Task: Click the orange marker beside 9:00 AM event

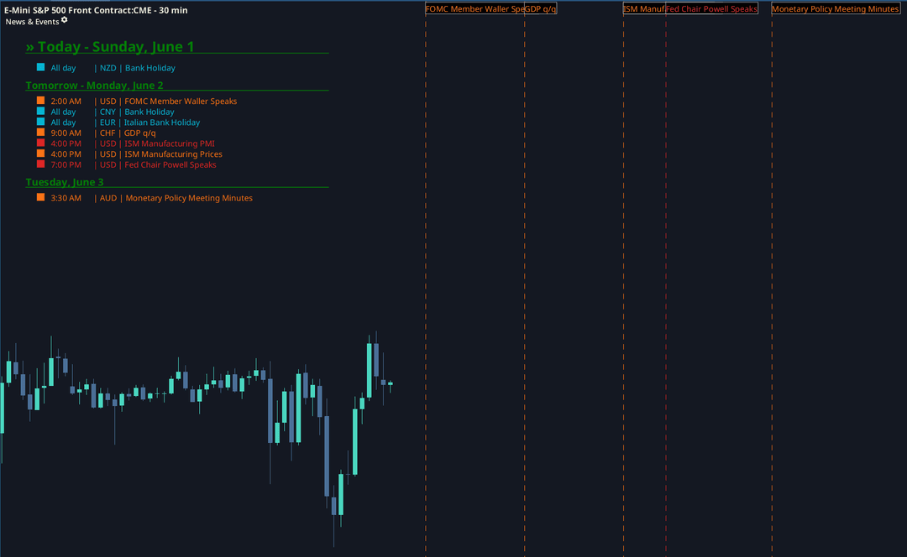Action: (x=40, y=132)
